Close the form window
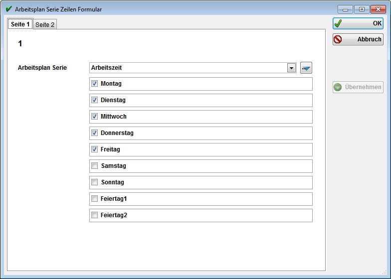This screenshot has width=391, height=279. pos(378,9)
